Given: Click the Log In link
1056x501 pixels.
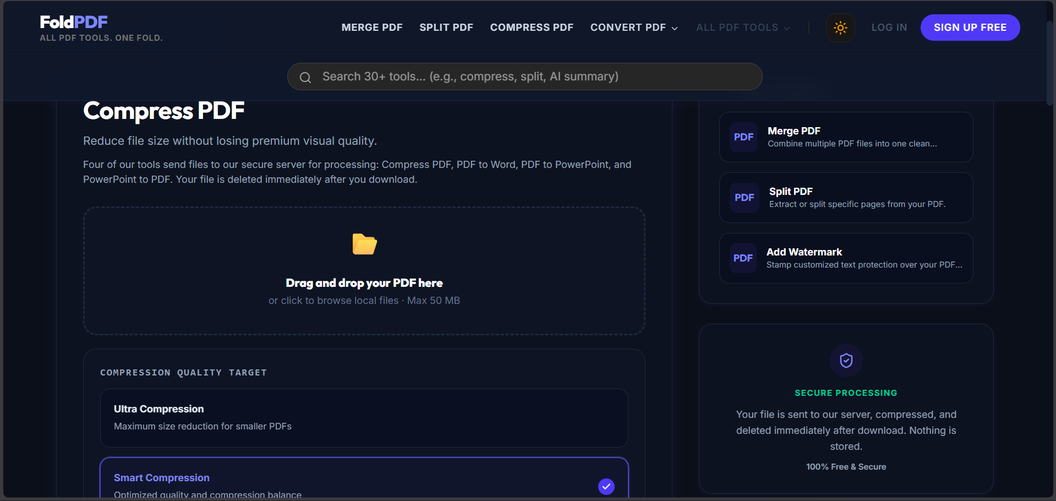Looking at the screenshot, I should pyautogui.click(x=889, y=28).
